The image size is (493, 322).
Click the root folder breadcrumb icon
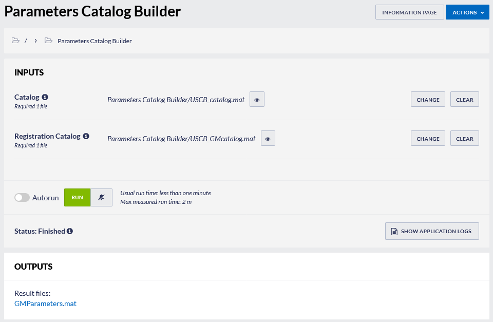(15, 41)
